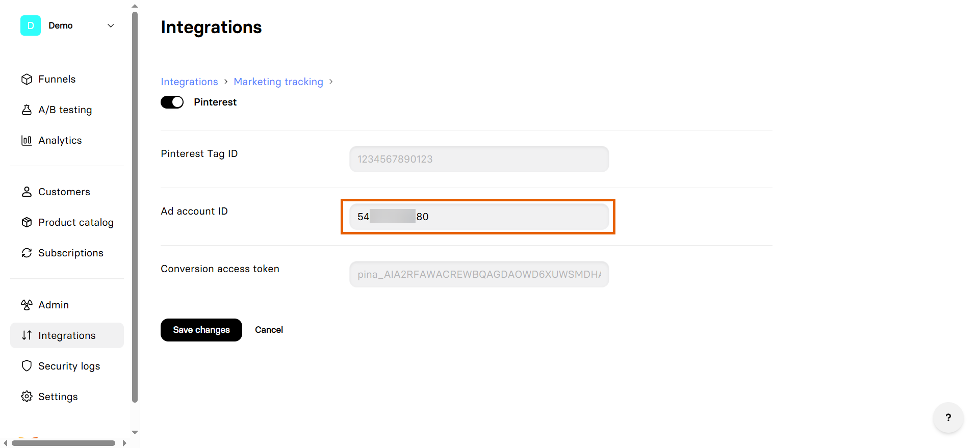Viewport: 979px width, 448px height.
Task: Open the Funnels menu item
Action: click(67, 79)
